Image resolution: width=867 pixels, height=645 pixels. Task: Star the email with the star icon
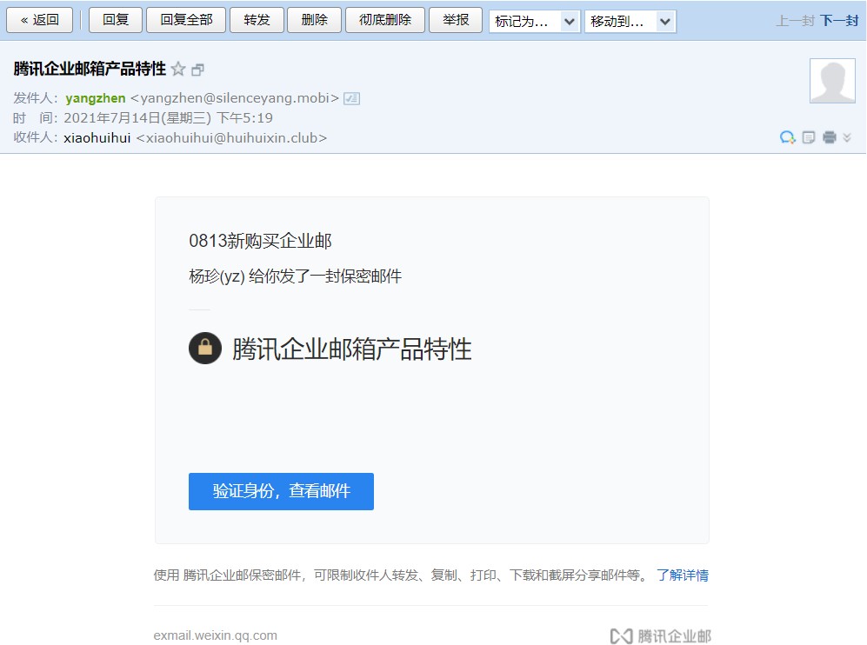click(x=178, y=69)
